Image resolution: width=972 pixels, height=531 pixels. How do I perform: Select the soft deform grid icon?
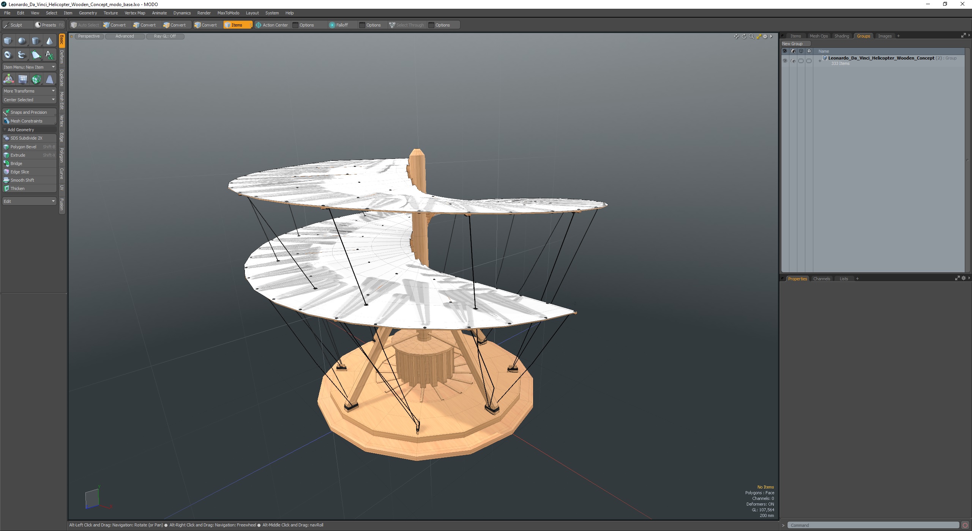(x=22, y=79)
